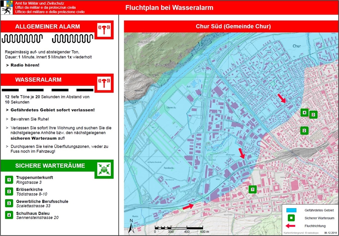Select map marker 2 on the map
339x236 pixels.
(304, 131)
